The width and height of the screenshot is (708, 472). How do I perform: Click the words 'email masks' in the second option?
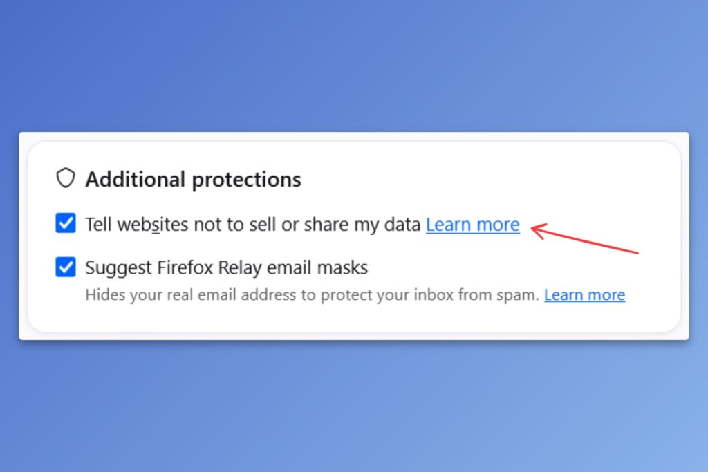(x=317, y=267)
